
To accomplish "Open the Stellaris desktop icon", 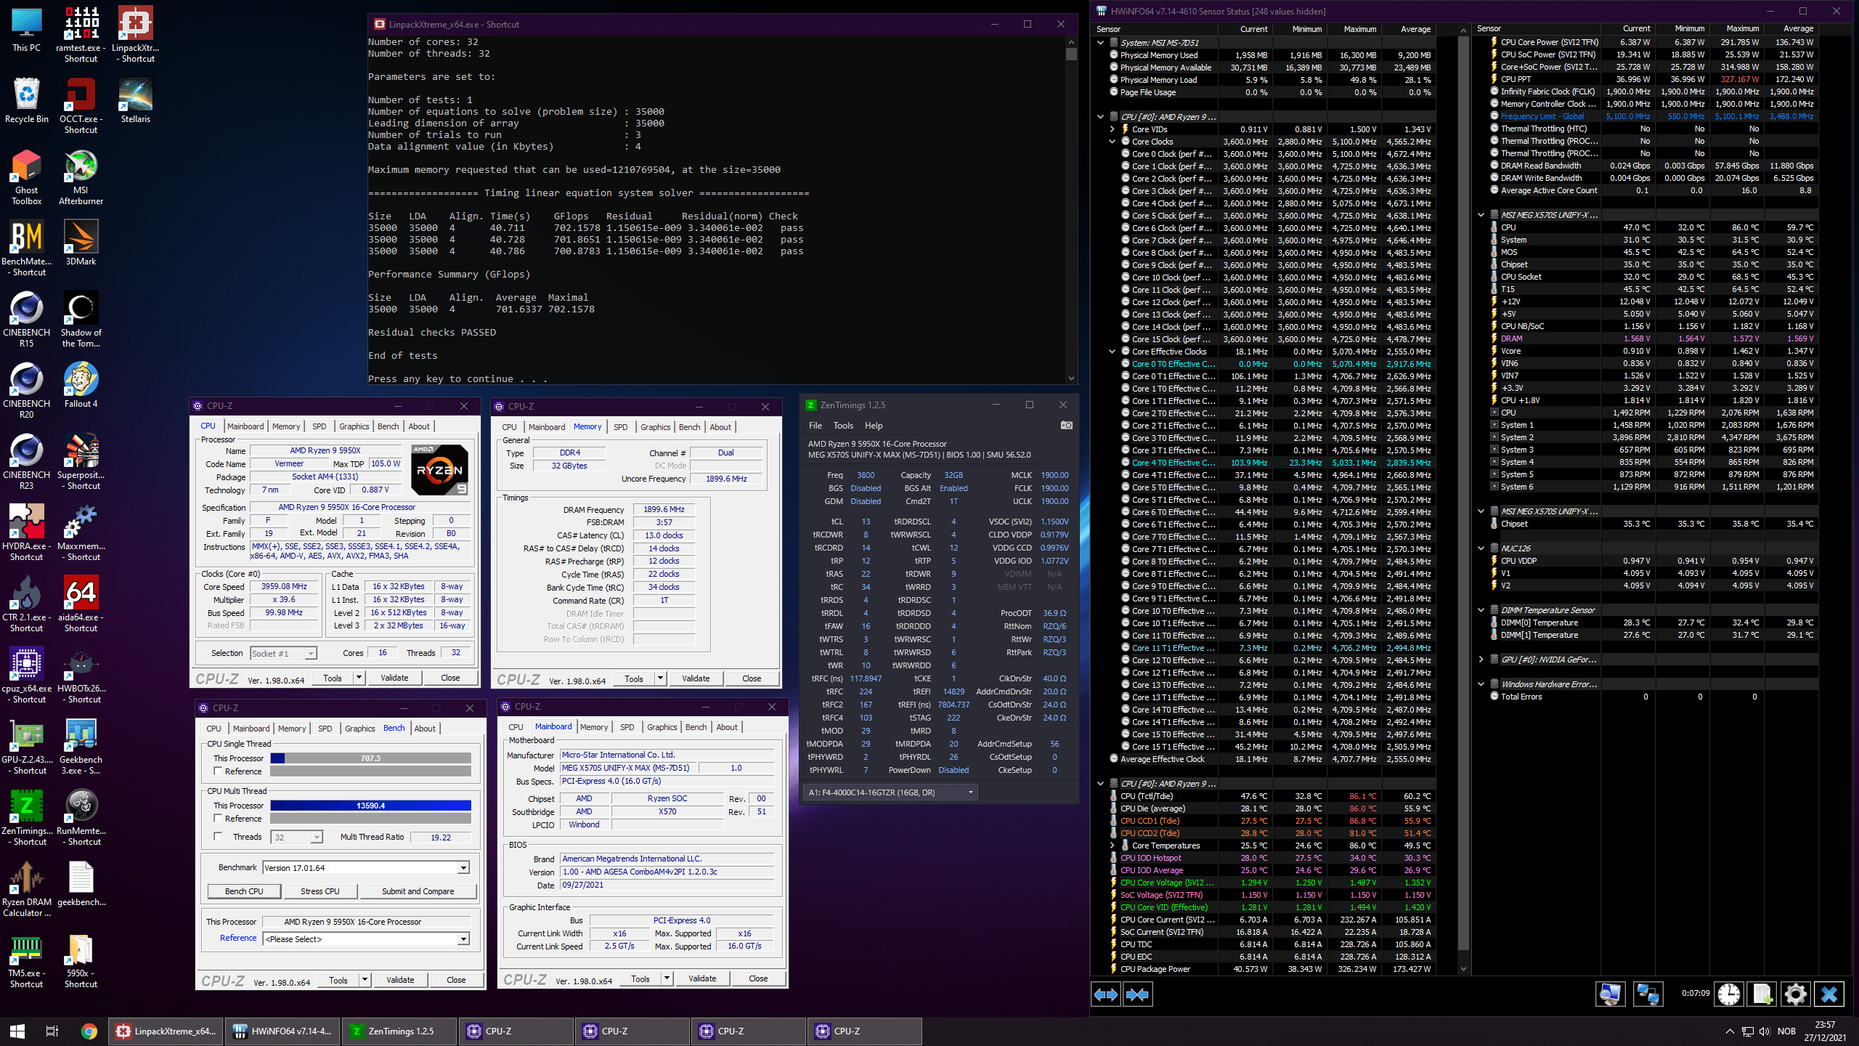I will [135, 101].
